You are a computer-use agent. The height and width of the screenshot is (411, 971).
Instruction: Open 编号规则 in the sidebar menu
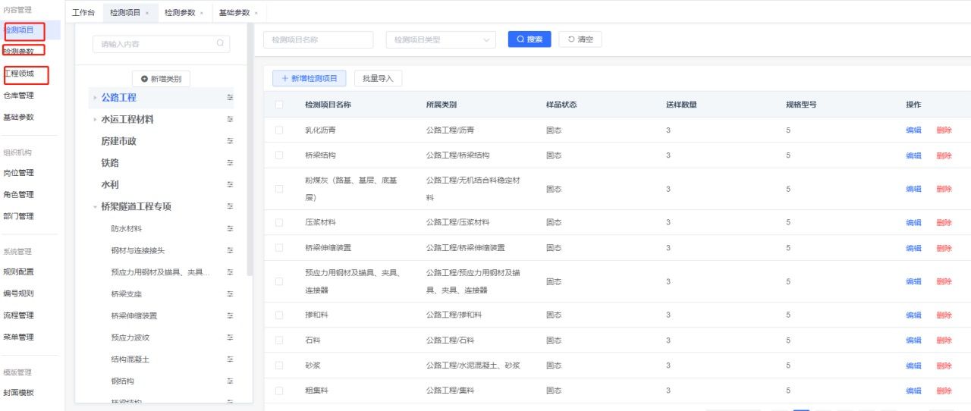18,293
